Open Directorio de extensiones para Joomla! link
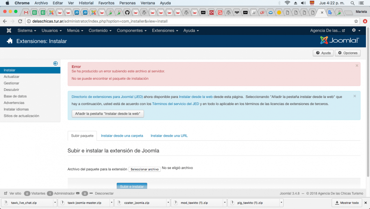Image resolution: width=370 pixels, height=209 pixels. click(107, 97)
